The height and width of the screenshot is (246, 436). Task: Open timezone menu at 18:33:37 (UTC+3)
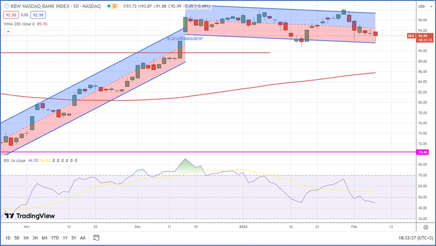pos(415,238)
